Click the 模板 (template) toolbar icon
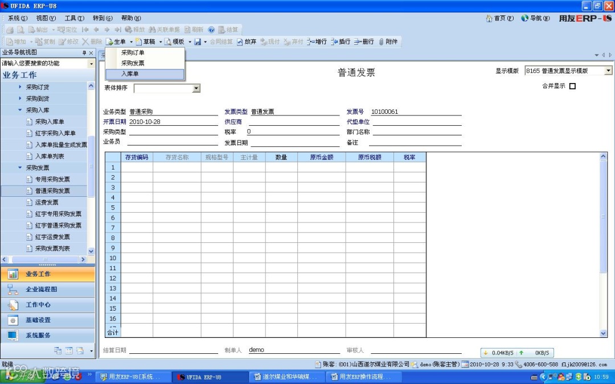 [168, 42]
